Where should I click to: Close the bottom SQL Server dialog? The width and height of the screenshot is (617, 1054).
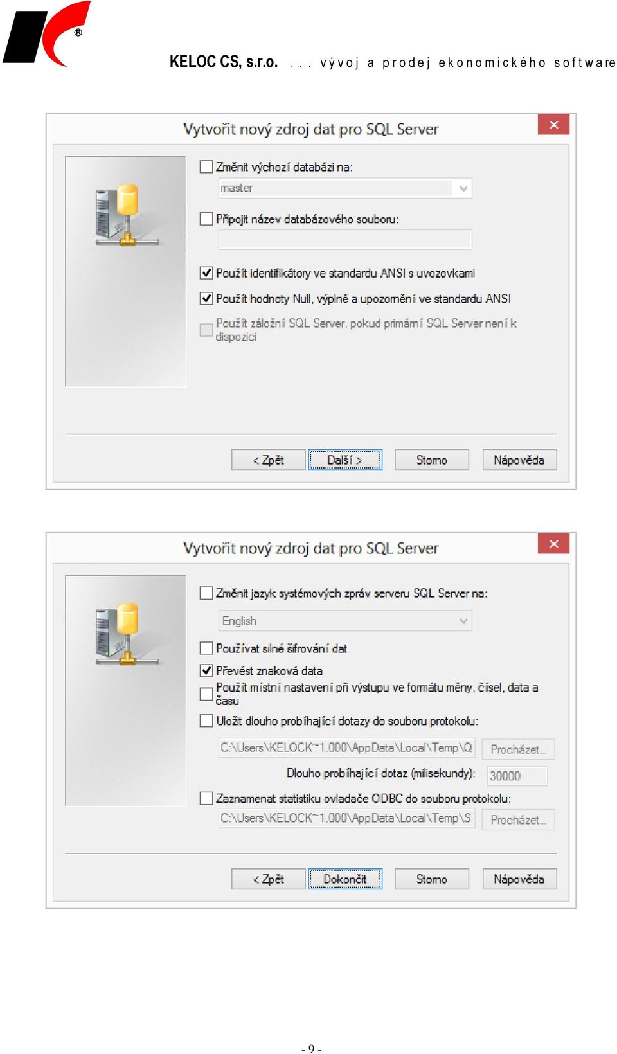[x=553, y=544]
